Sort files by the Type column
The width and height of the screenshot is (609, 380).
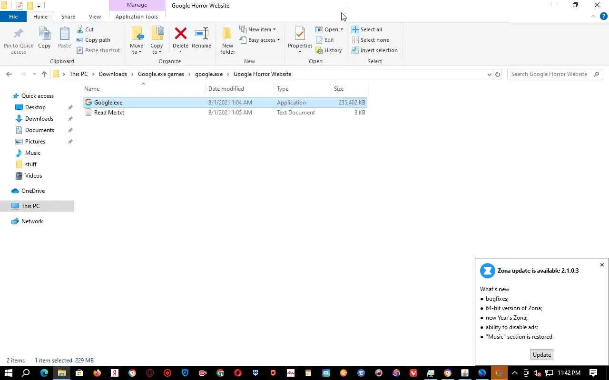tap(283, 89)
